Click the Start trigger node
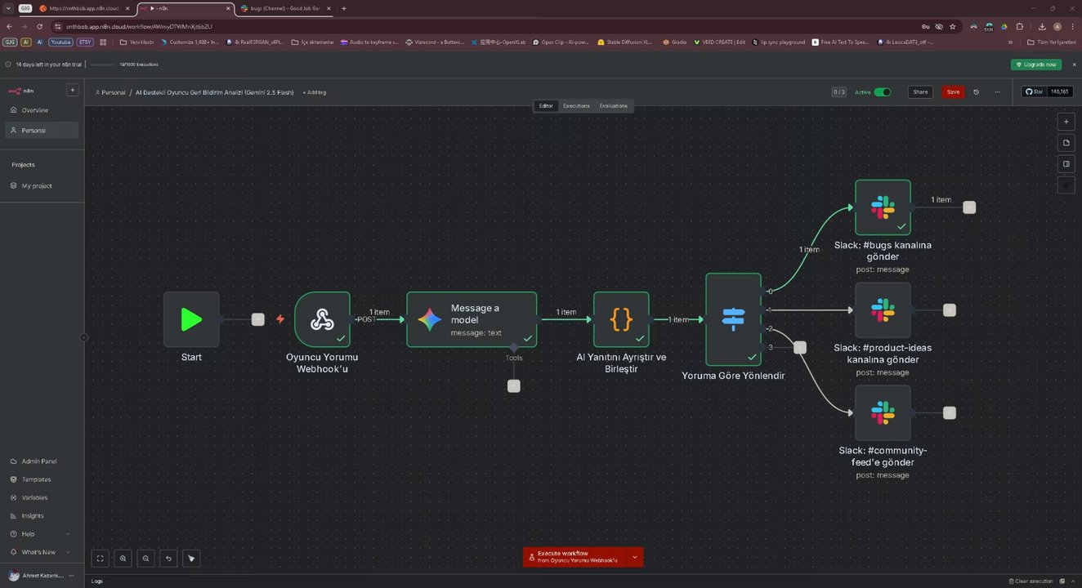This screenshot has width=1082, height=588. 191,319
